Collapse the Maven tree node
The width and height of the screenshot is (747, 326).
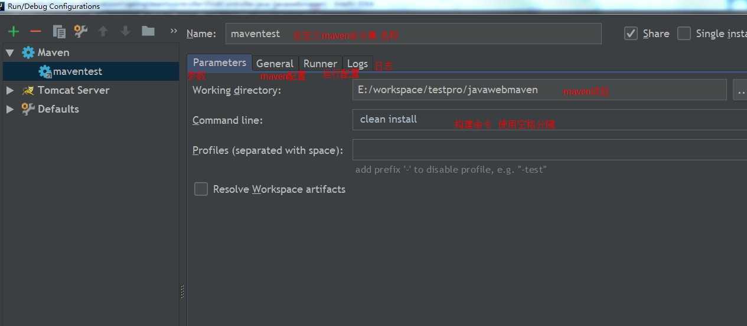coord(9,52)
